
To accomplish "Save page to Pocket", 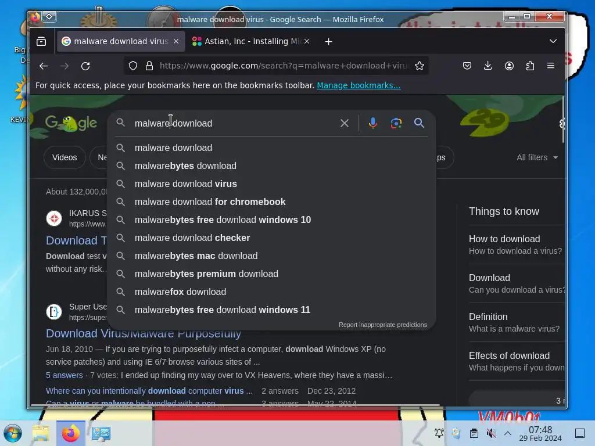I will tap(467, 66).
